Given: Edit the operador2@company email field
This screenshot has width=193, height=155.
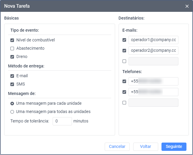Looking at the screenshot, I should 153,51.
